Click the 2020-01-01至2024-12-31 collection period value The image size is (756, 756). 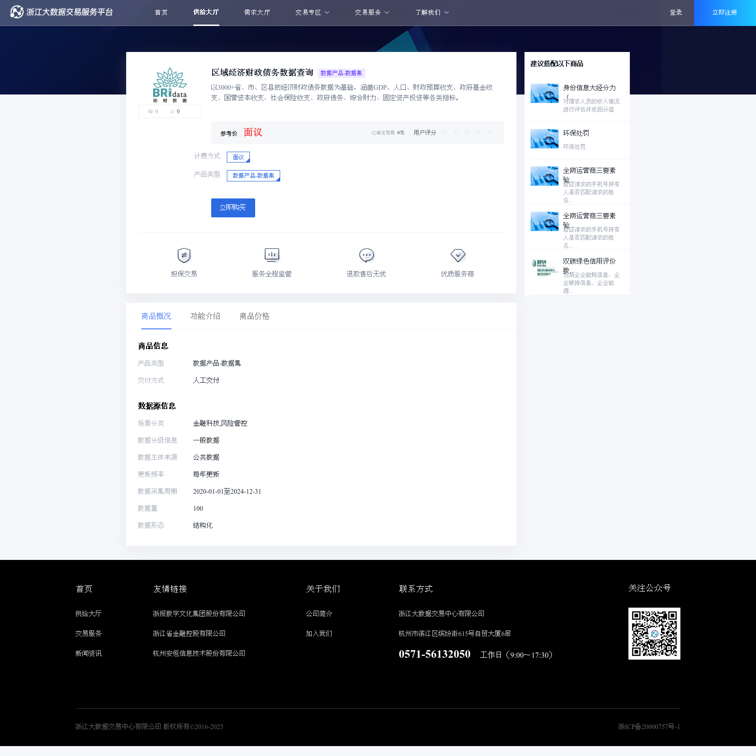[x=227, y=491]
